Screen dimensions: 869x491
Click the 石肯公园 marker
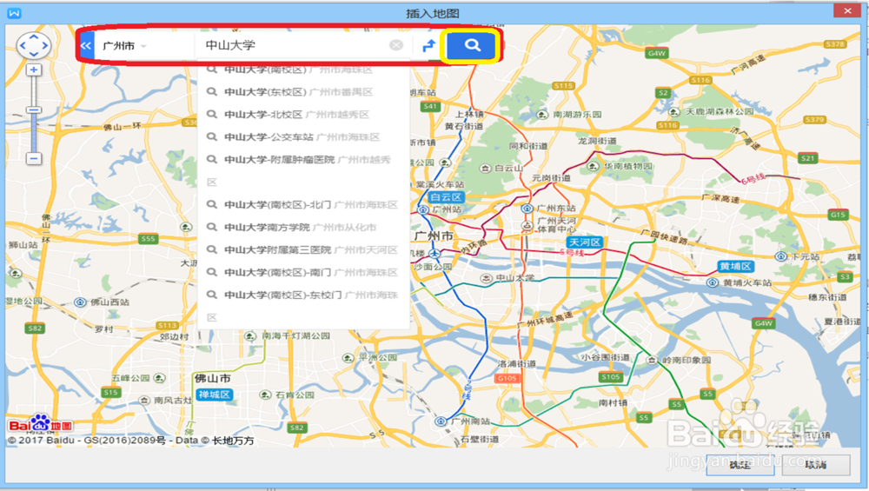coord(265,395)
